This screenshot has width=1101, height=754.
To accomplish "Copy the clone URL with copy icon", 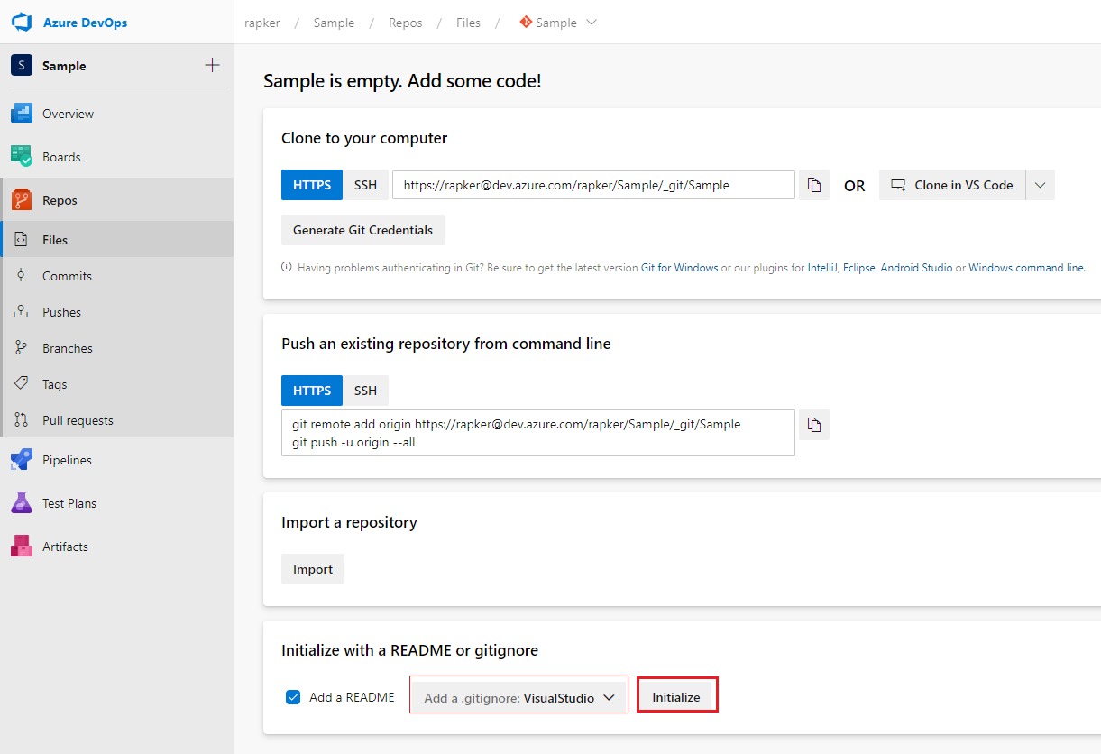I will pyautogui.click(x=814, y=185).
